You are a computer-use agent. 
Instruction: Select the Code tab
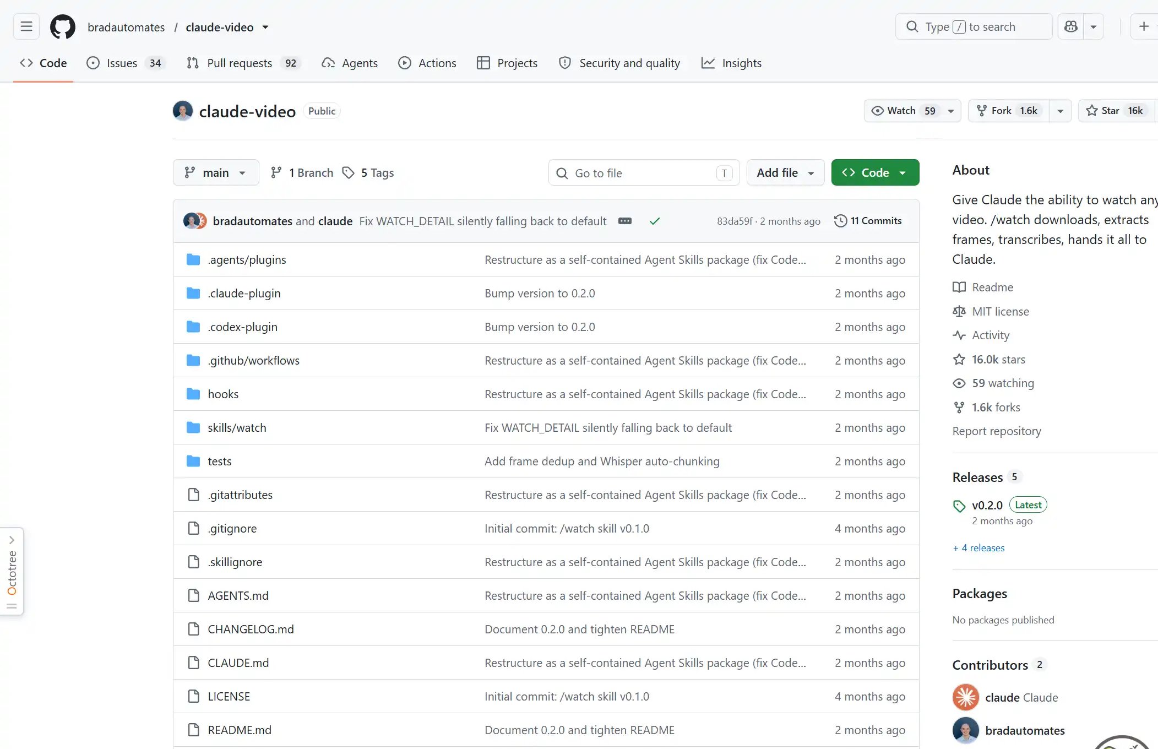click(43, 63)
